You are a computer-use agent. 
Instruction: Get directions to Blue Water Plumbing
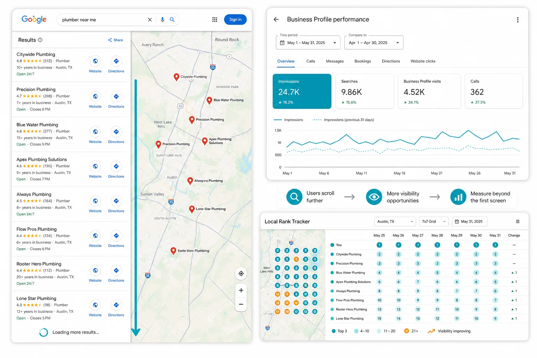pyautogui.click(x=116, y=132)
